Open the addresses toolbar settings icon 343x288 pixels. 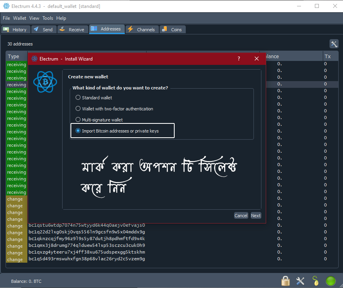334,44
